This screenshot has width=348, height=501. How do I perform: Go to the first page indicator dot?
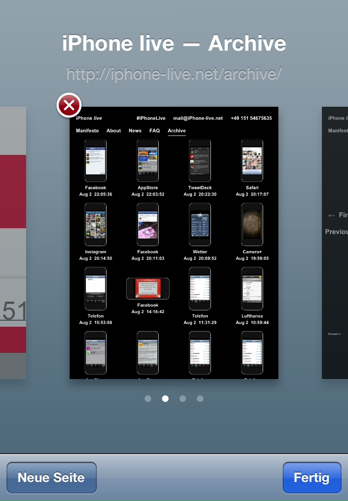148,399
